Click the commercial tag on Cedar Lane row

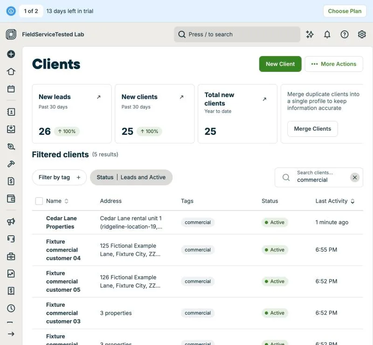pos(198,222)
